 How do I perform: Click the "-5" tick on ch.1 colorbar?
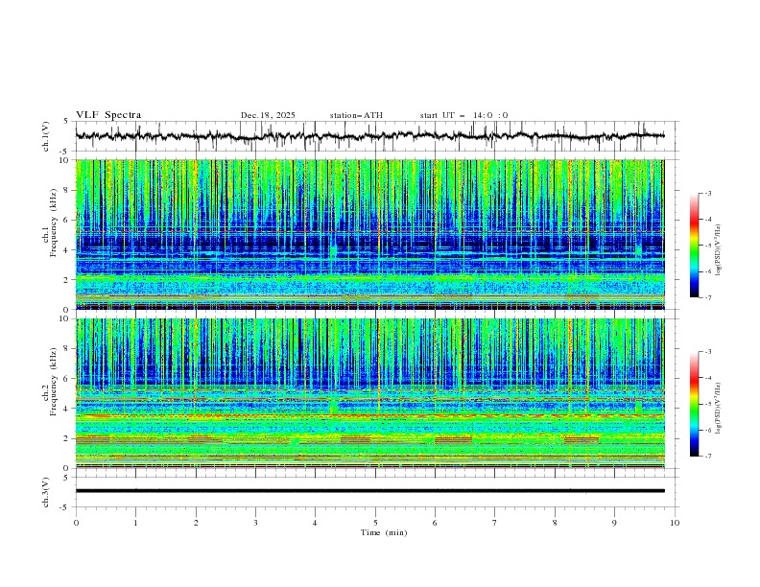coord(708,246)
